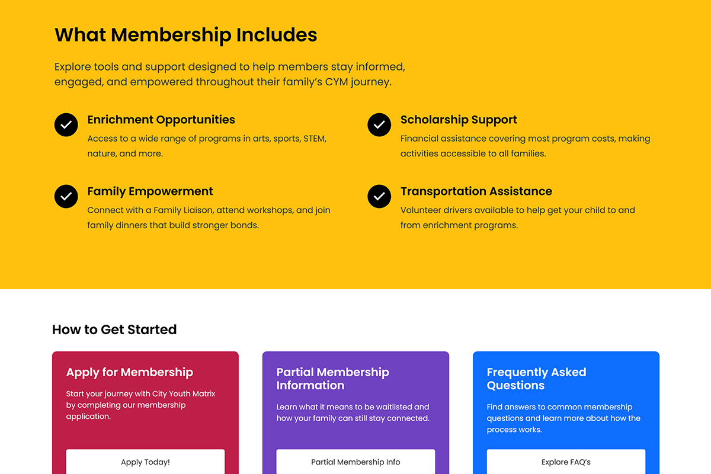Open the Partial Membership Info button
Screen dimensions: 711x474
[355, 462]
